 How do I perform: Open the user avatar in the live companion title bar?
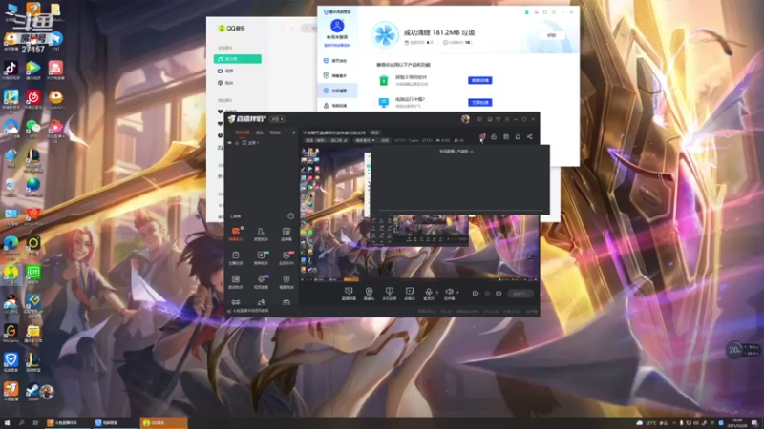click(x=465, y=119)
